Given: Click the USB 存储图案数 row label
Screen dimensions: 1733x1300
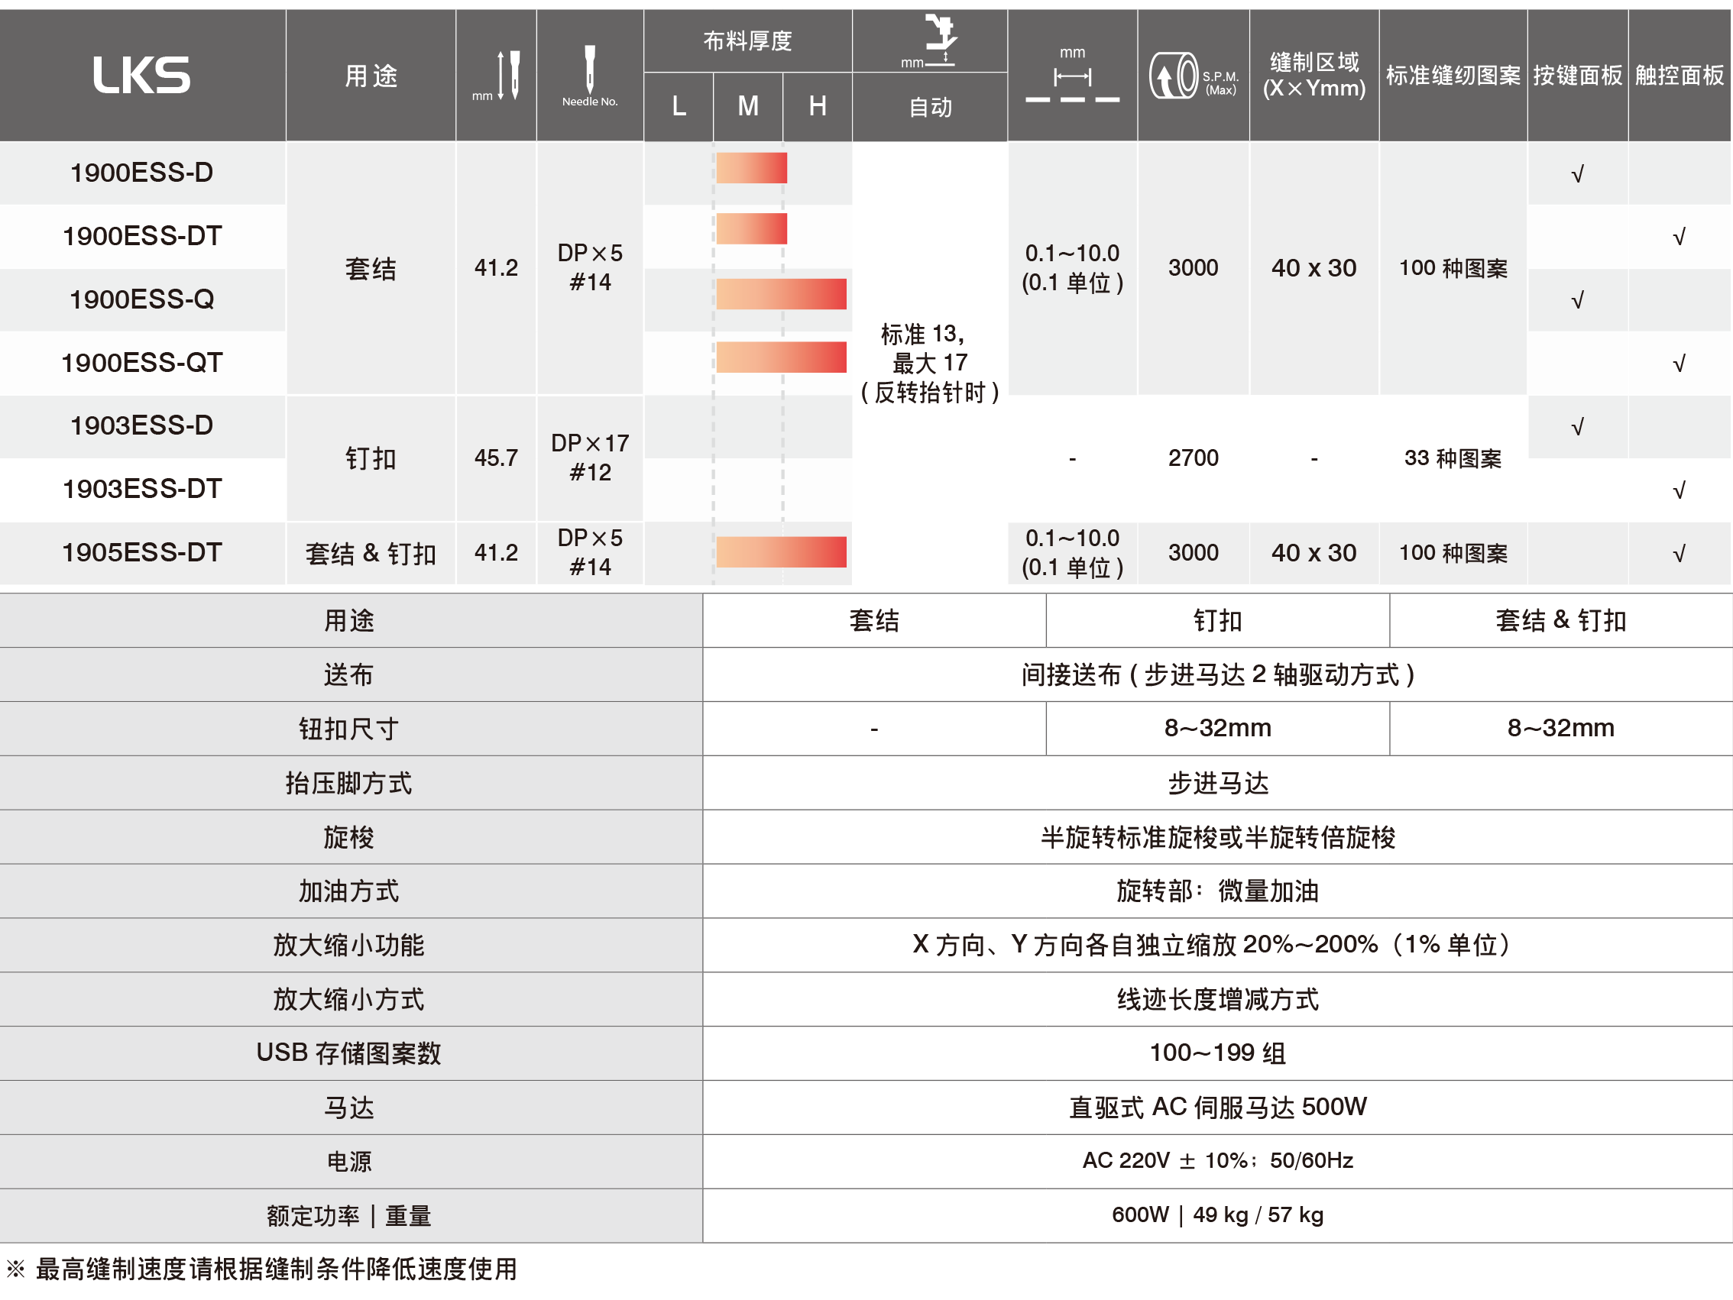Looking at the screenshot, I should tap(348, 1053).
